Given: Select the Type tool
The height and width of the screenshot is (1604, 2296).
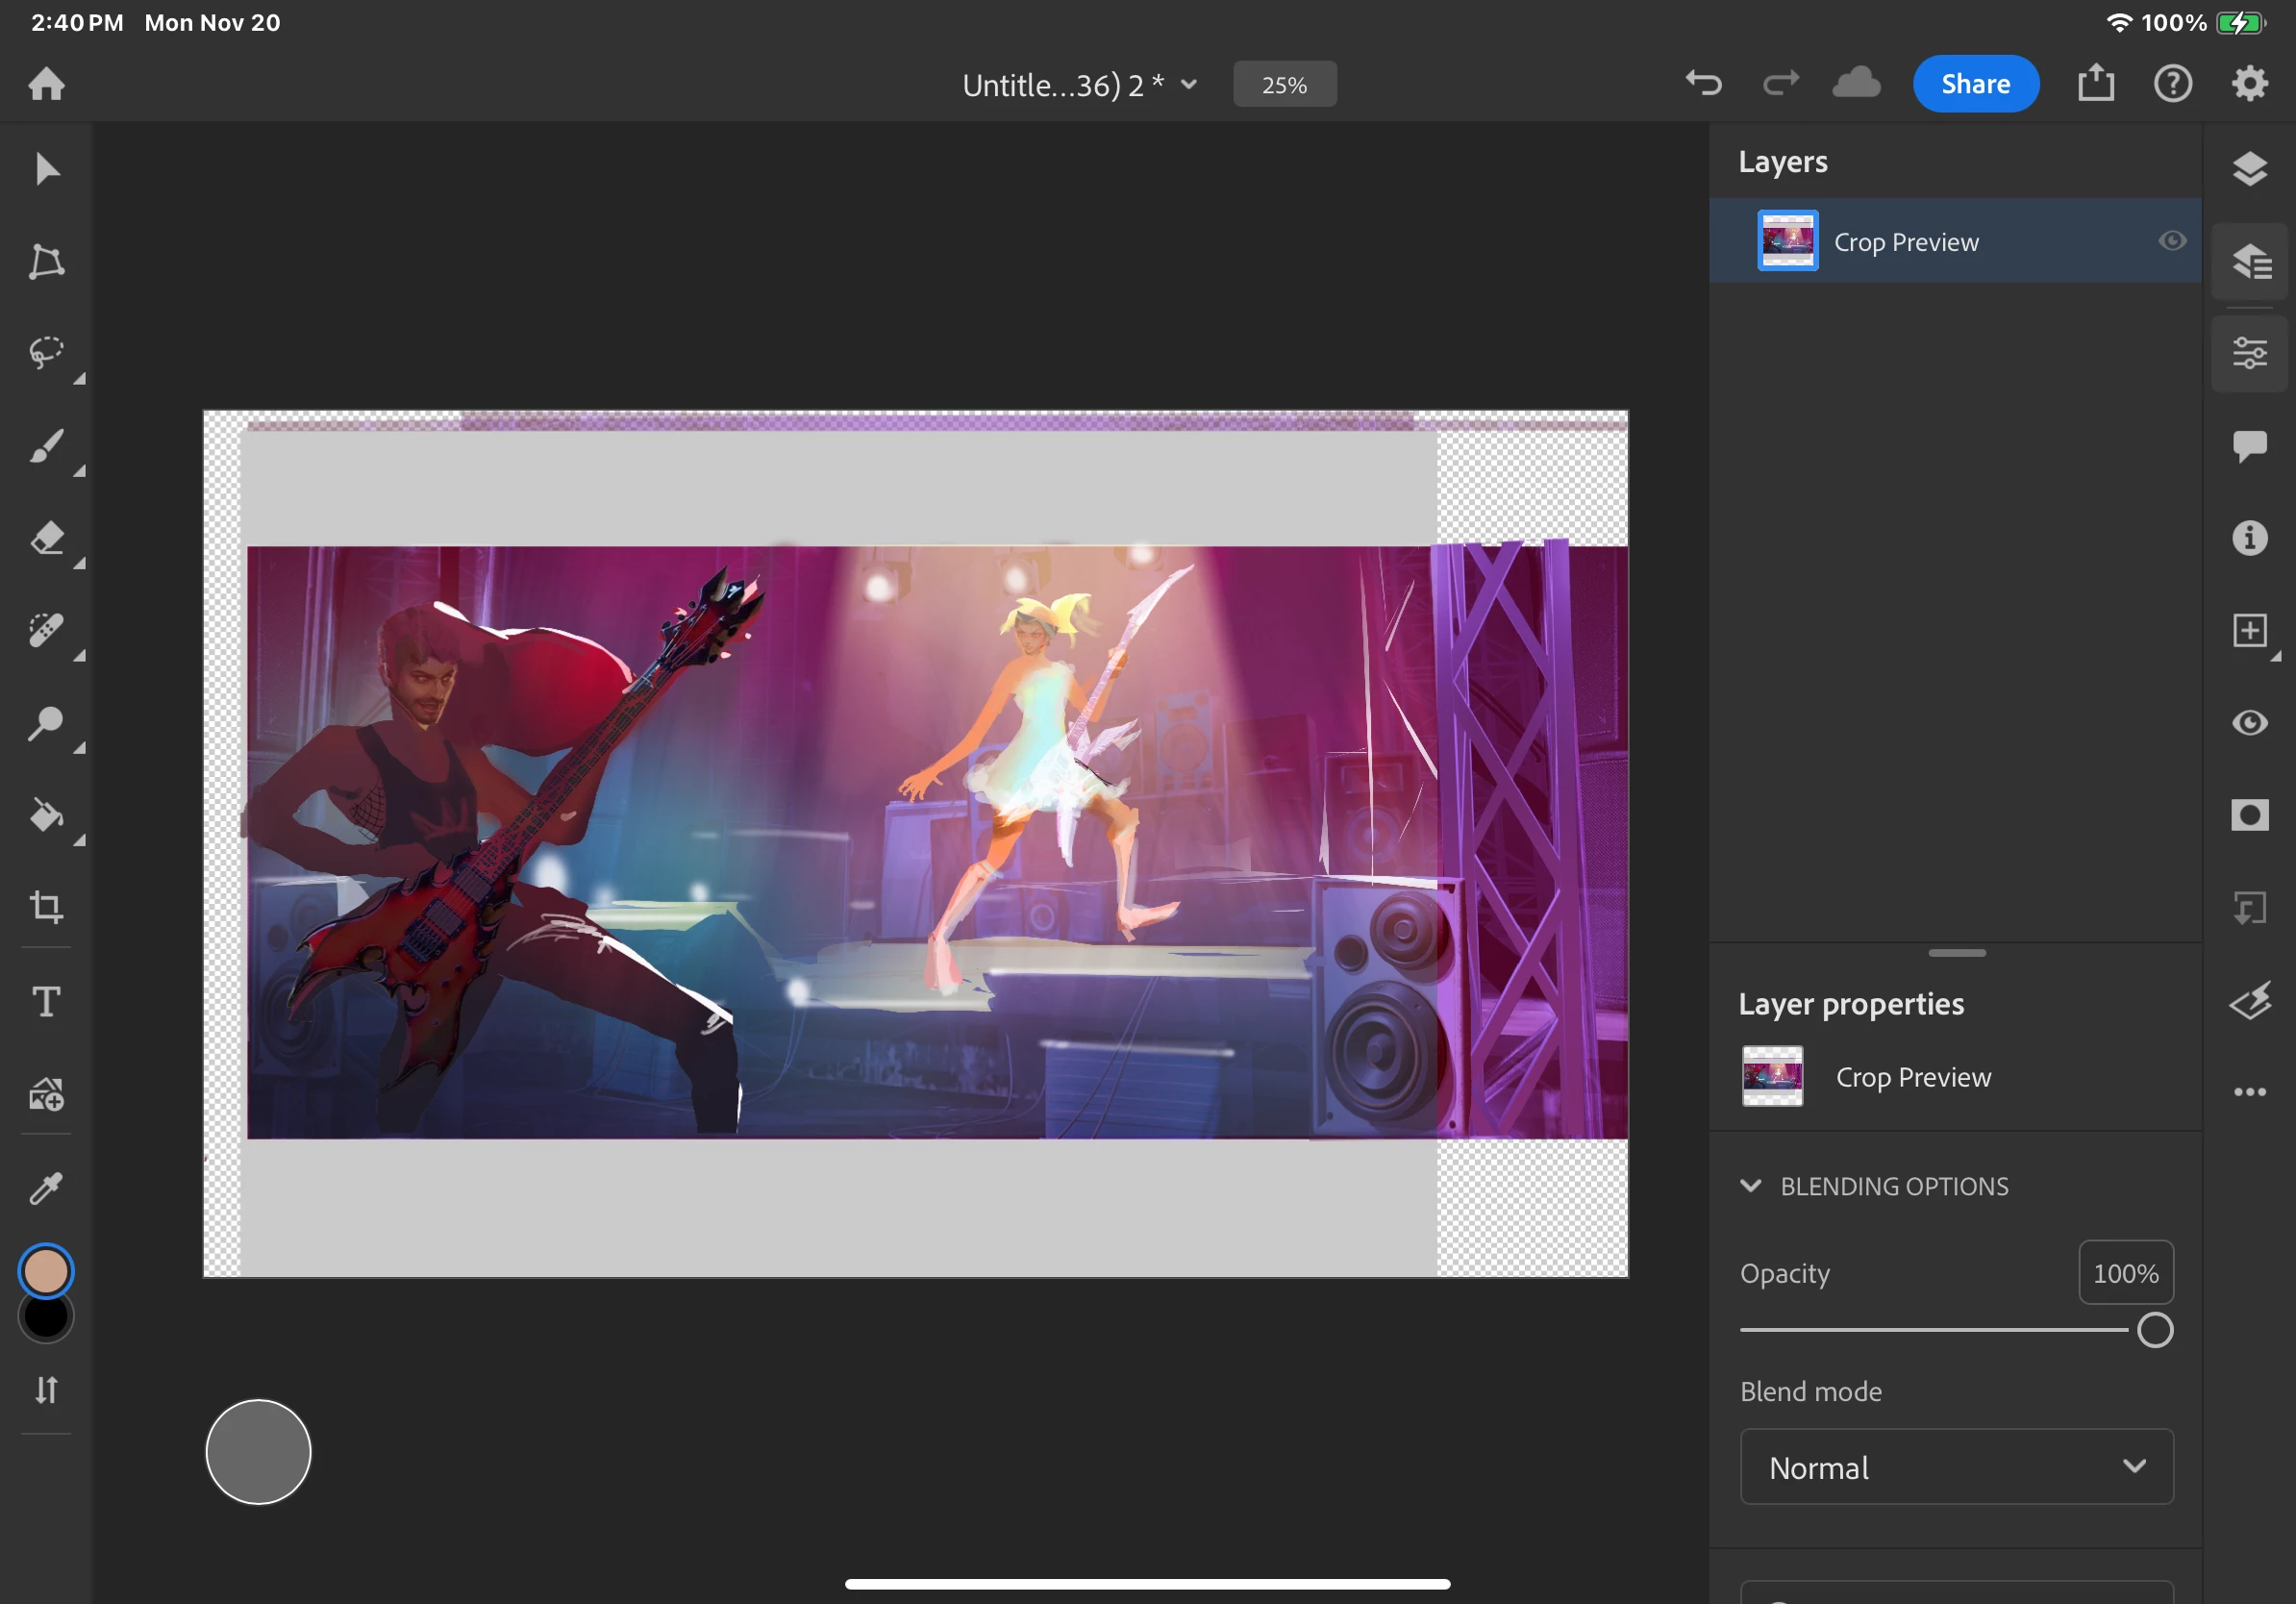Looking at the screenshot, I should point(46,1001).
